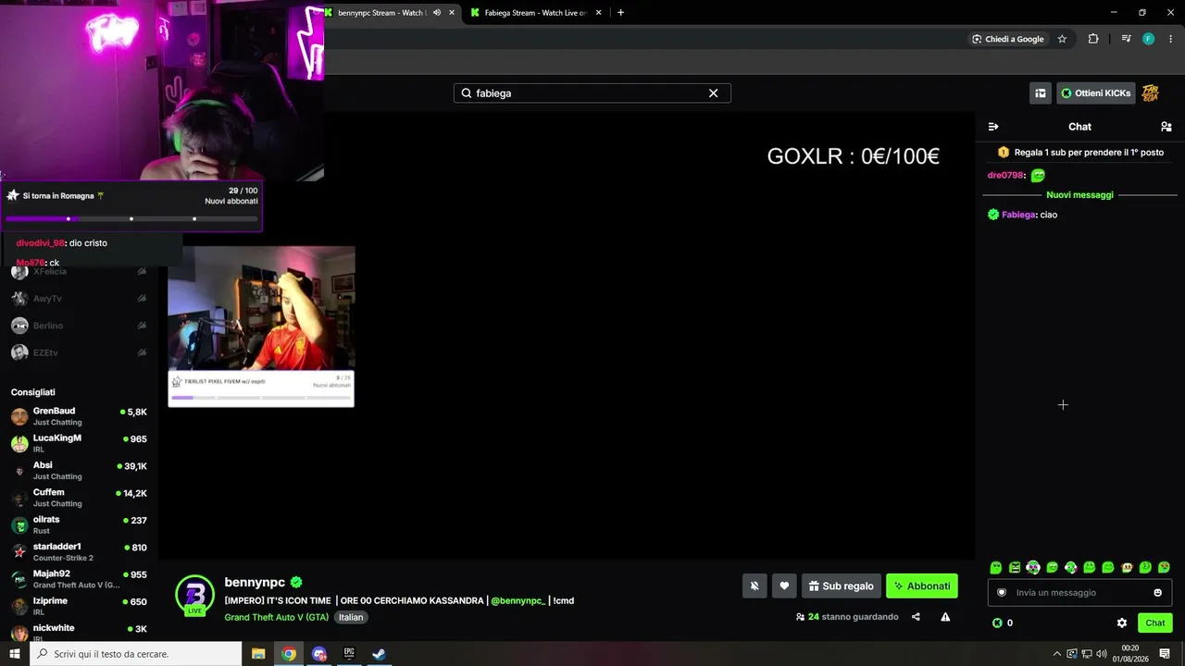This screenshot has height=666, width=1185.
Task: Open the Chrome extensions puzzle icon
Action: coord(1093,39)
